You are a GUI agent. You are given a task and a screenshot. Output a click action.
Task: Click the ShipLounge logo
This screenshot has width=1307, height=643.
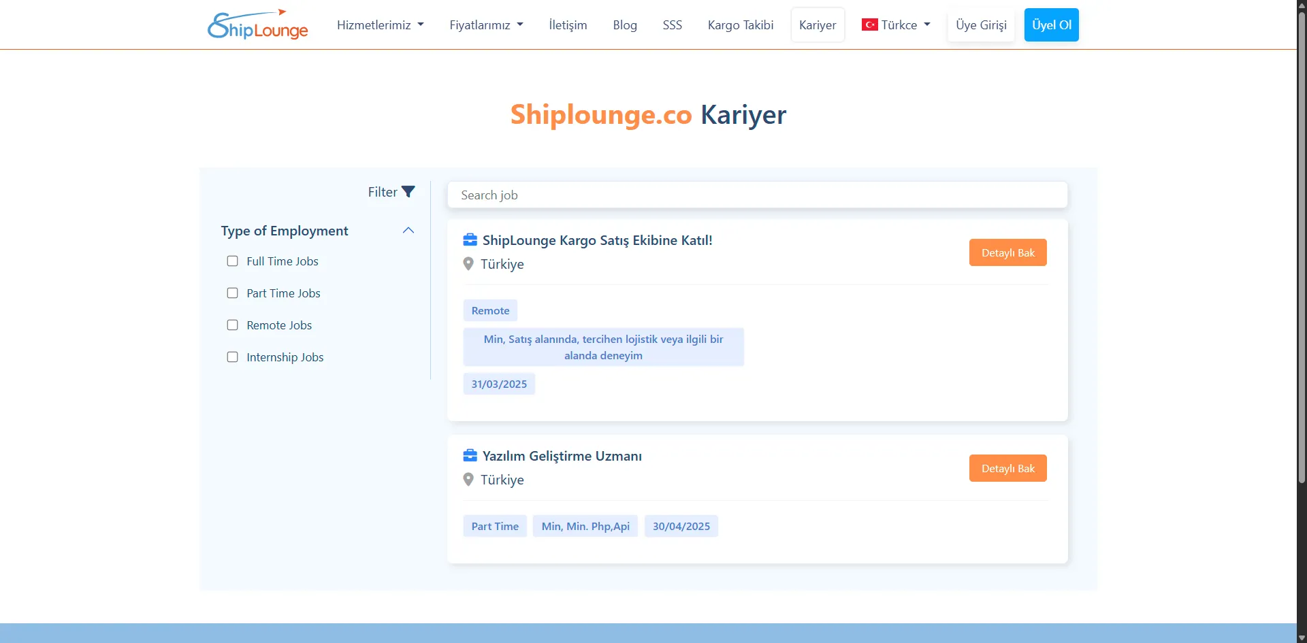(x=258, y=24)
